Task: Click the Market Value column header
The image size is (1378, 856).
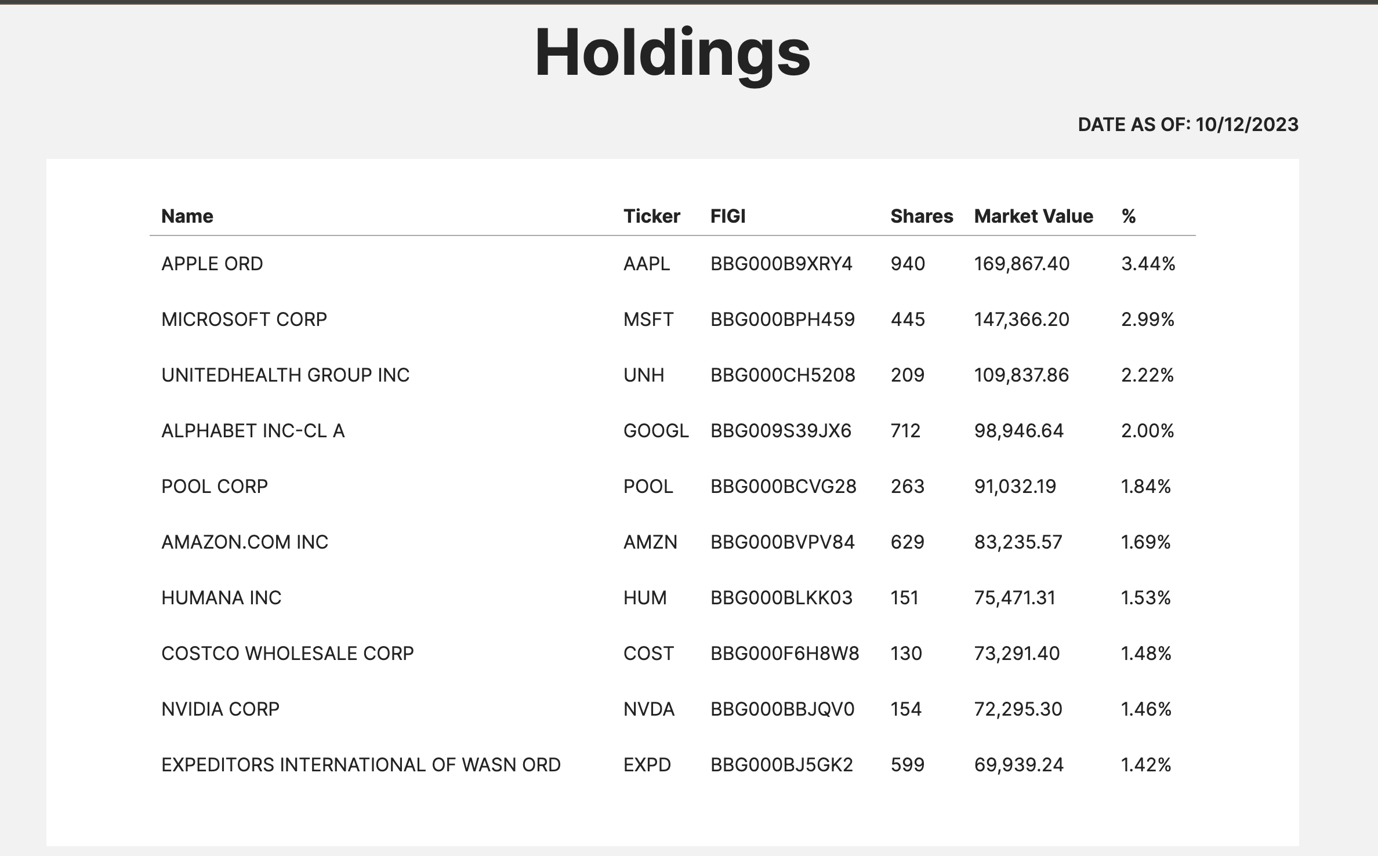Action: 1033,216
